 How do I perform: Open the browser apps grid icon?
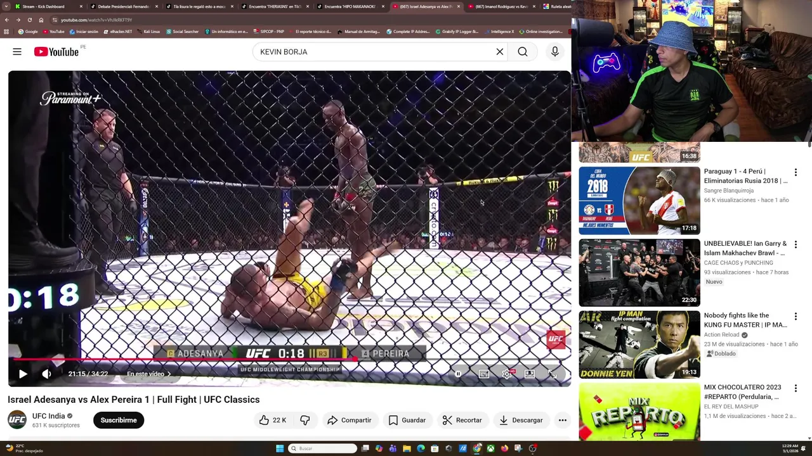pos(6,32)
